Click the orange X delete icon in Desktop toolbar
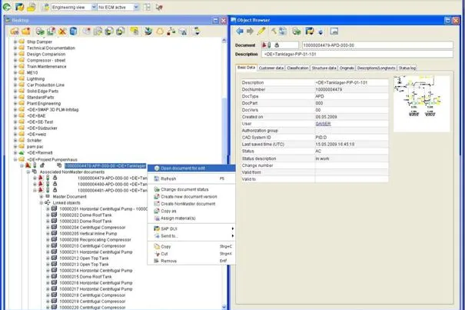 (x=62, y=32)
